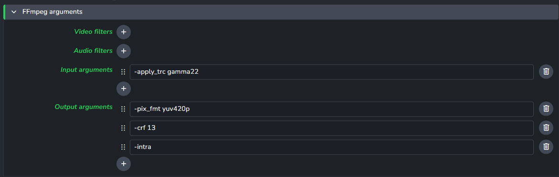Focus the -pix_fmt yuv420p text field
Viewport: 559px width, 177px height.
(x=332, y=109)
